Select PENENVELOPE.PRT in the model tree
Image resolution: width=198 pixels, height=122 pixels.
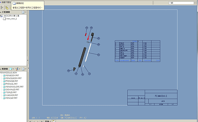15,87
